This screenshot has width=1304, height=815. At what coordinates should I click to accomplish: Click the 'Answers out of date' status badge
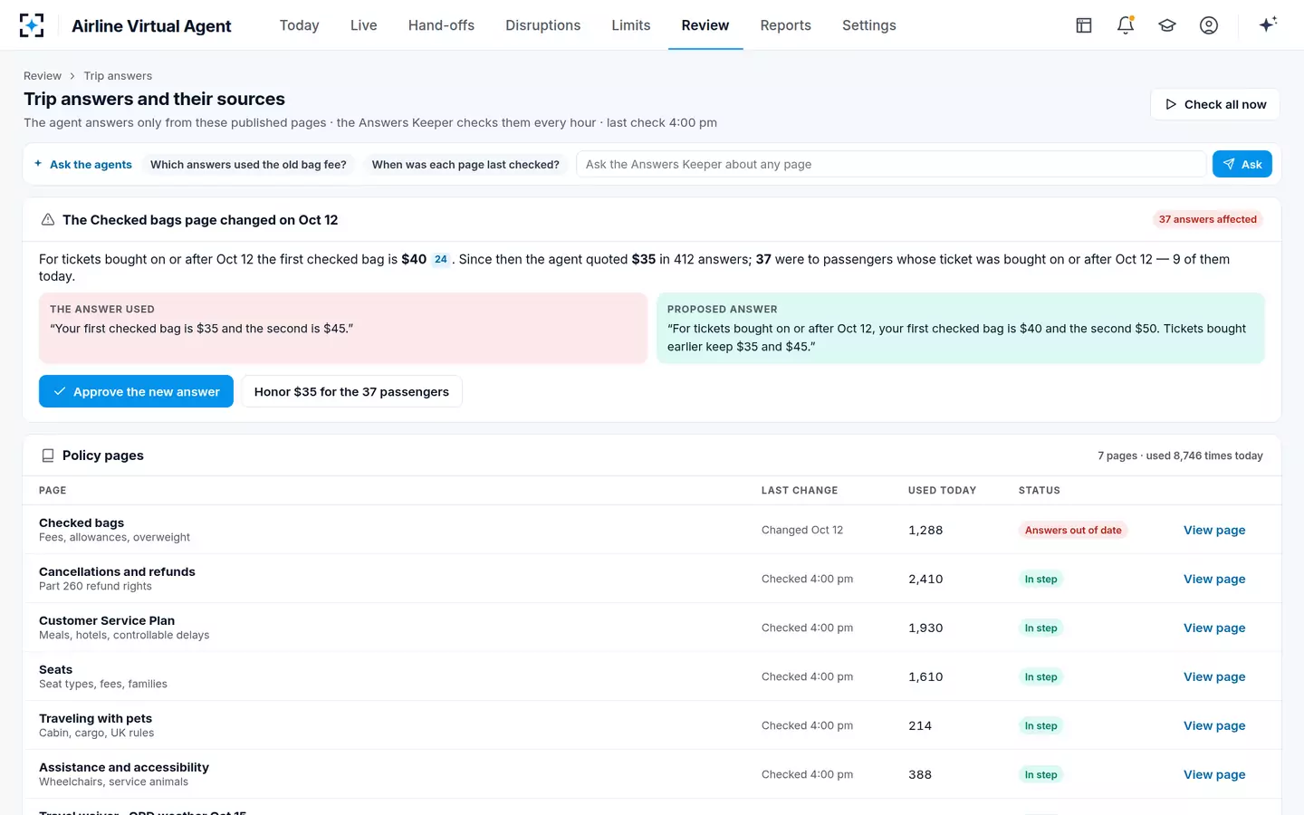click(1073, 530)
